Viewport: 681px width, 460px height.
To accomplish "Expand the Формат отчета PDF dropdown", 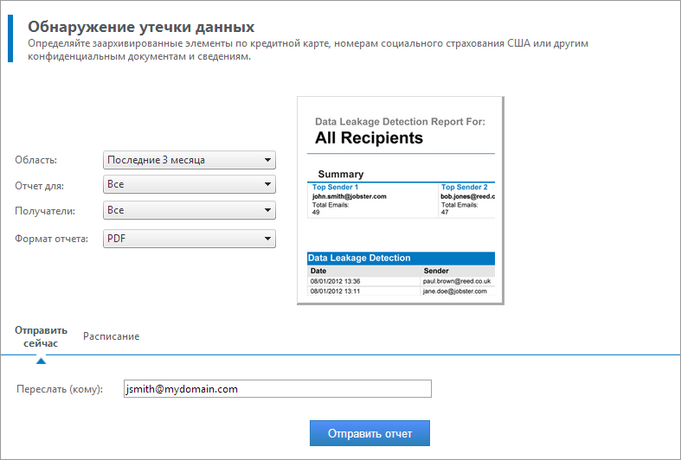I will point(190,239).
